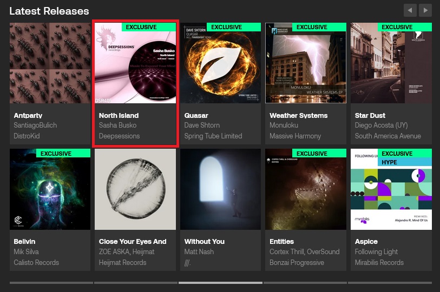Jump to fifth carousel page indicator
Screen dimensions: 440x292
pos(390,283)
